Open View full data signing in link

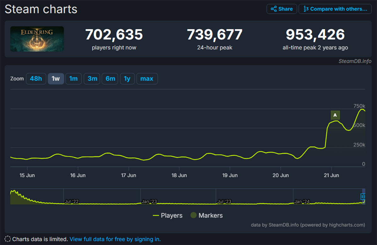(115, 239)
